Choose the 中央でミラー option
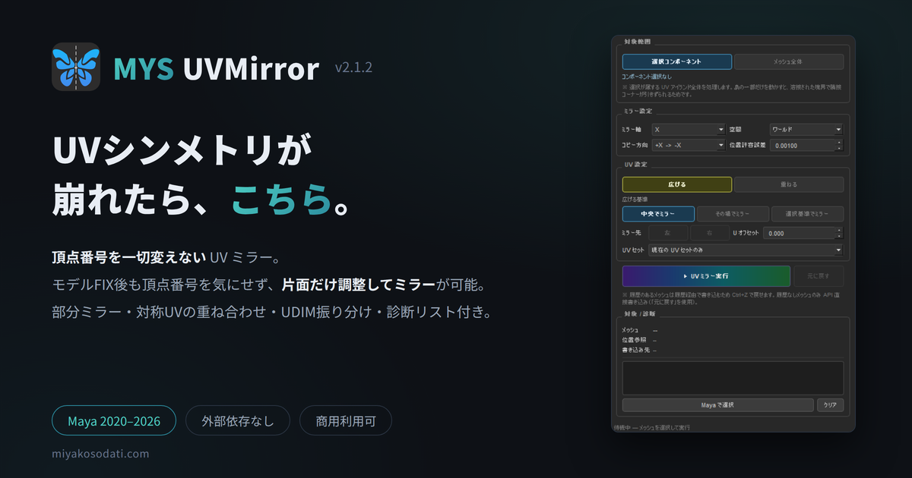Image resolution: width=912 pixels, height=478 pixels. pos(658,214)
